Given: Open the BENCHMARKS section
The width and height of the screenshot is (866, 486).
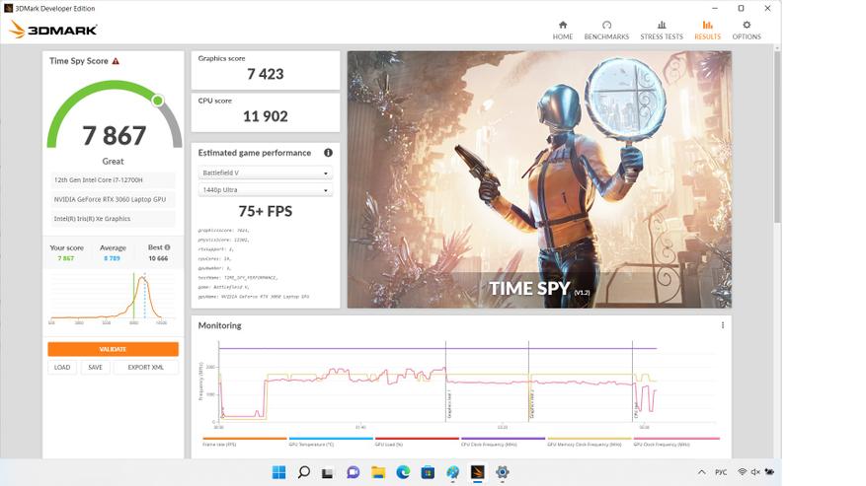Looking at the screenshot, I should pos(606,31).
